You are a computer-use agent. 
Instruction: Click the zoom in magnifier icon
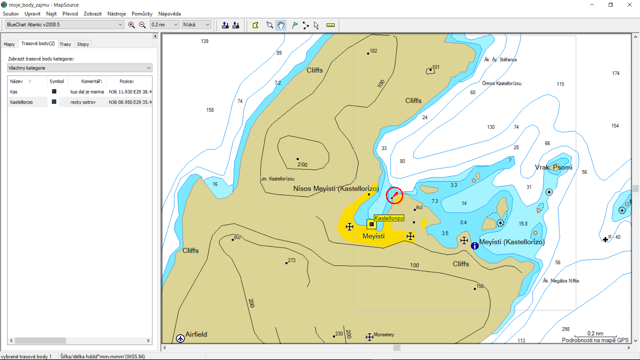(131, 25)
